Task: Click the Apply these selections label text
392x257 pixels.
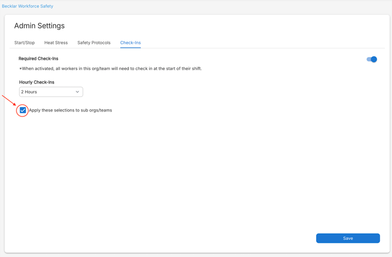Action: tap(71, 110)
